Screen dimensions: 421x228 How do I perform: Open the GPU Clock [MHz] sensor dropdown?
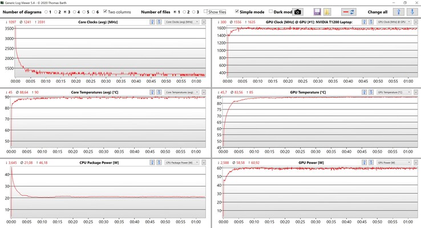(394, 22)
